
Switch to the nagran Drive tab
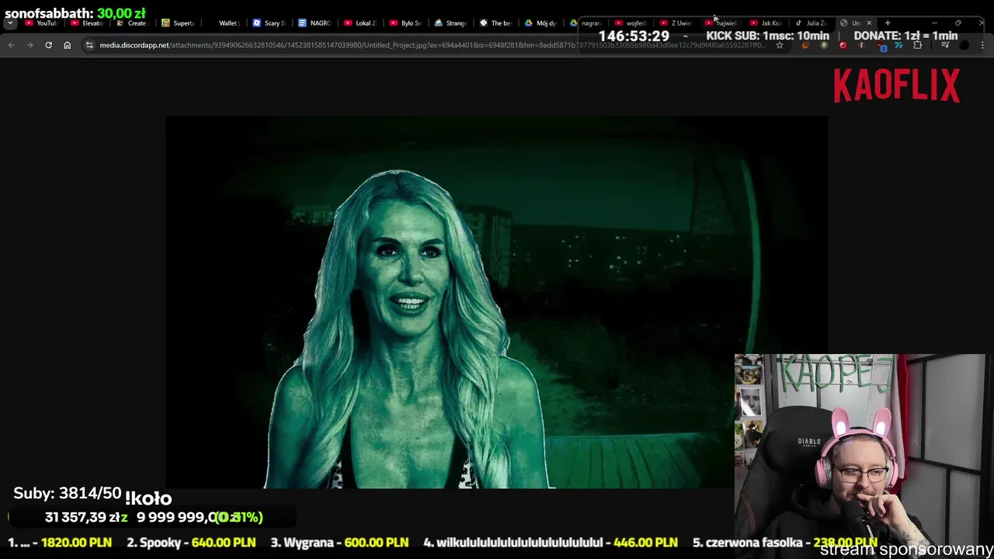pyautogui.click(x=586, y=23)
